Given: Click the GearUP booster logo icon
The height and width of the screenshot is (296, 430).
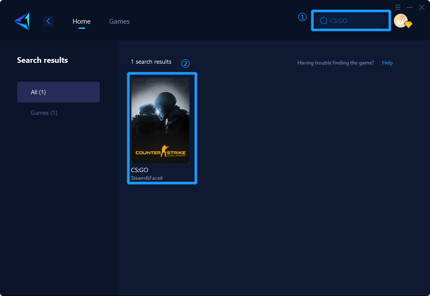Looking at the screenshot, I should 22,21.
